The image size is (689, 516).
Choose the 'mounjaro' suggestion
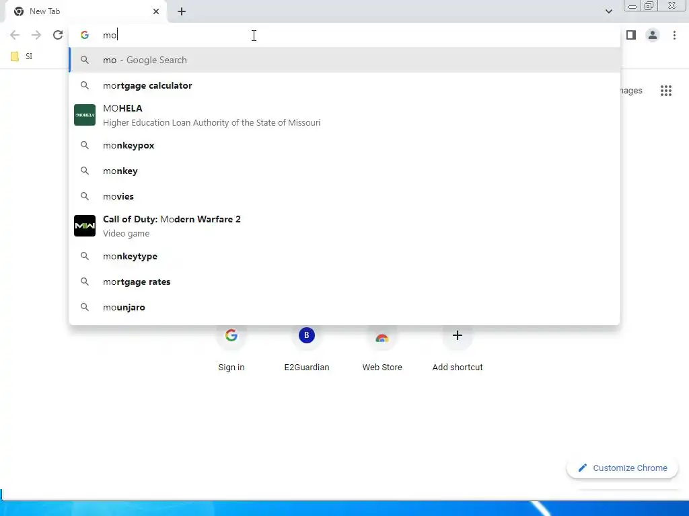point(344,307)
